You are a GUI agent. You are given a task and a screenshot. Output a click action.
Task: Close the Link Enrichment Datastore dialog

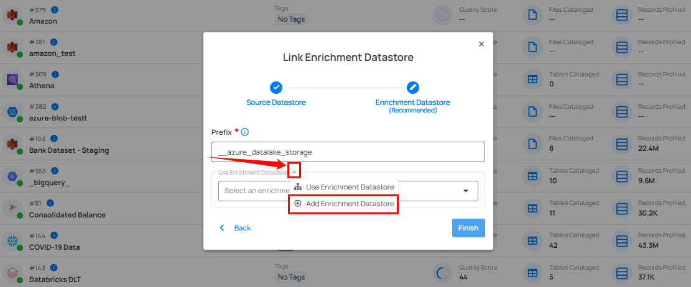[481, 44]
